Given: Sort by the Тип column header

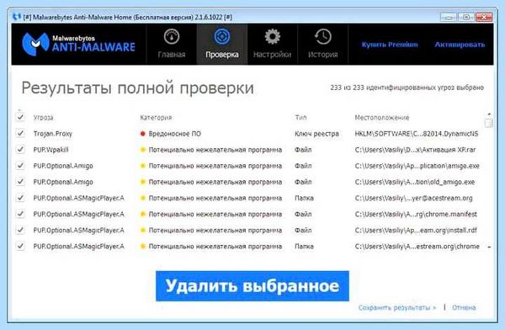Looking at the screenshot, I should coord(300,117).
